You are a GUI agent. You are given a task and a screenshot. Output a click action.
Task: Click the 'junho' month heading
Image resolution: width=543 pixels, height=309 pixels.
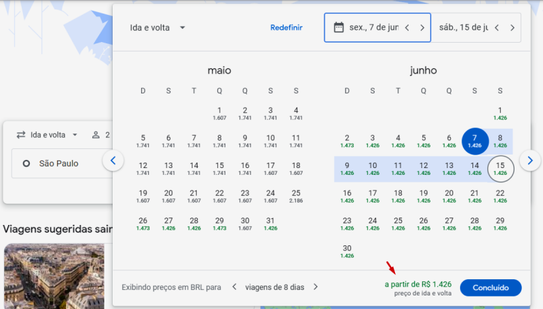pos(423,70)
